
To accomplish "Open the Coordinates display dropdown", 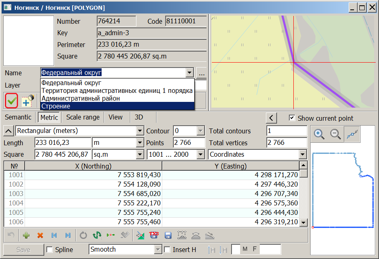I will pyautogui.click(x=302, y=155).
